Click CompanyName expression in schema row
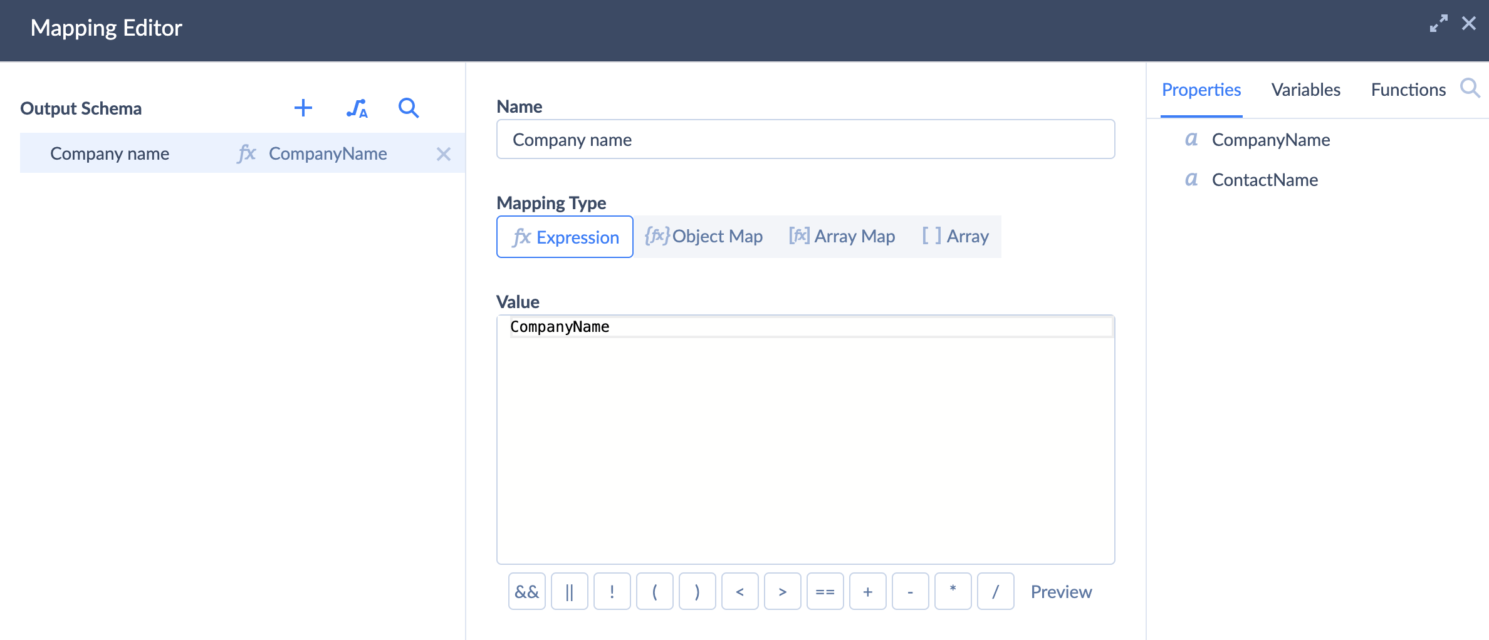Viewport: 1489px width, 640px height. pos(328,153)
